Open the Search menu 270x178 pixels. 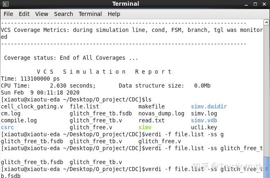64,14
